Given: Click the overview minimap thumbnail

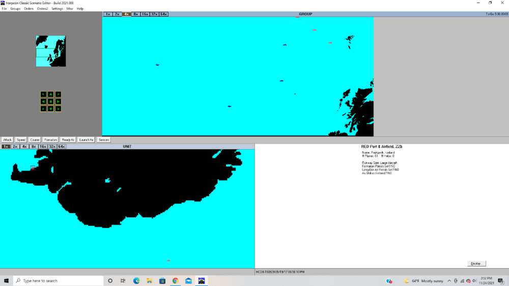Looking at the screenshot, I should pos(50,51).
